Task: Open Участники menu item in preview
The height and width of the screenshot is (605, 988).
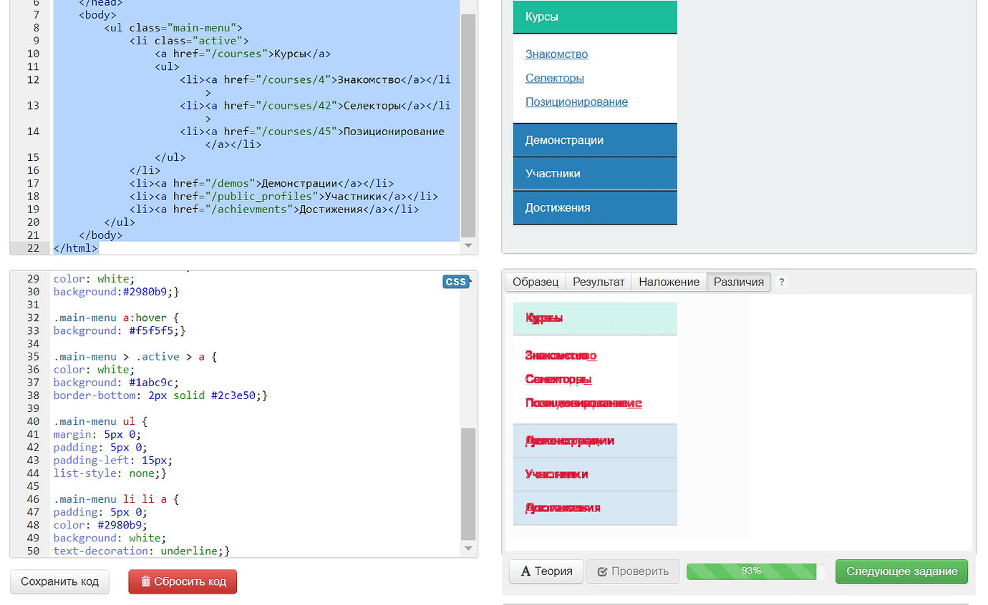Action: point(595,174)
